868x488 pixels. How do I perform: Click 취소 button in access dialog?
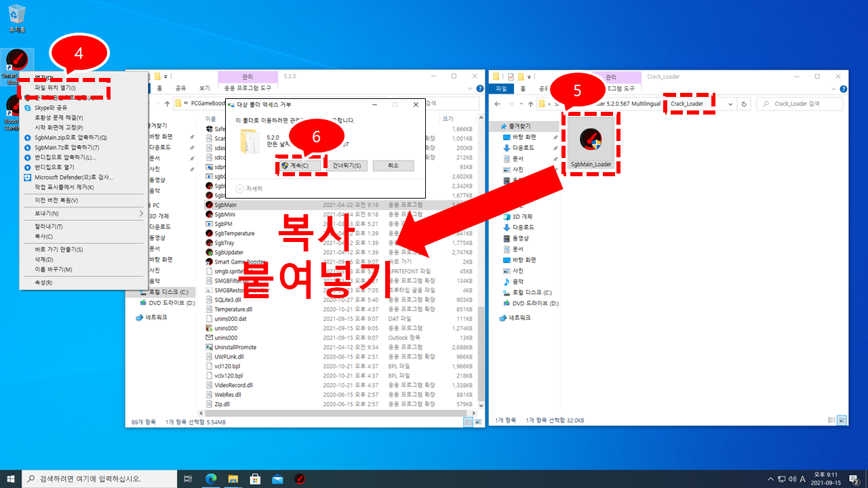[x=394, y=165]
